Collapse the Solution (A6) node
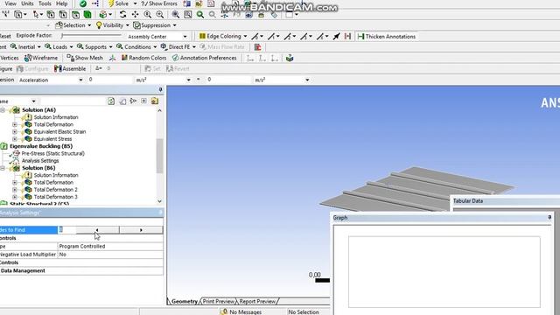560x315 pixels. tap(3, 110)
